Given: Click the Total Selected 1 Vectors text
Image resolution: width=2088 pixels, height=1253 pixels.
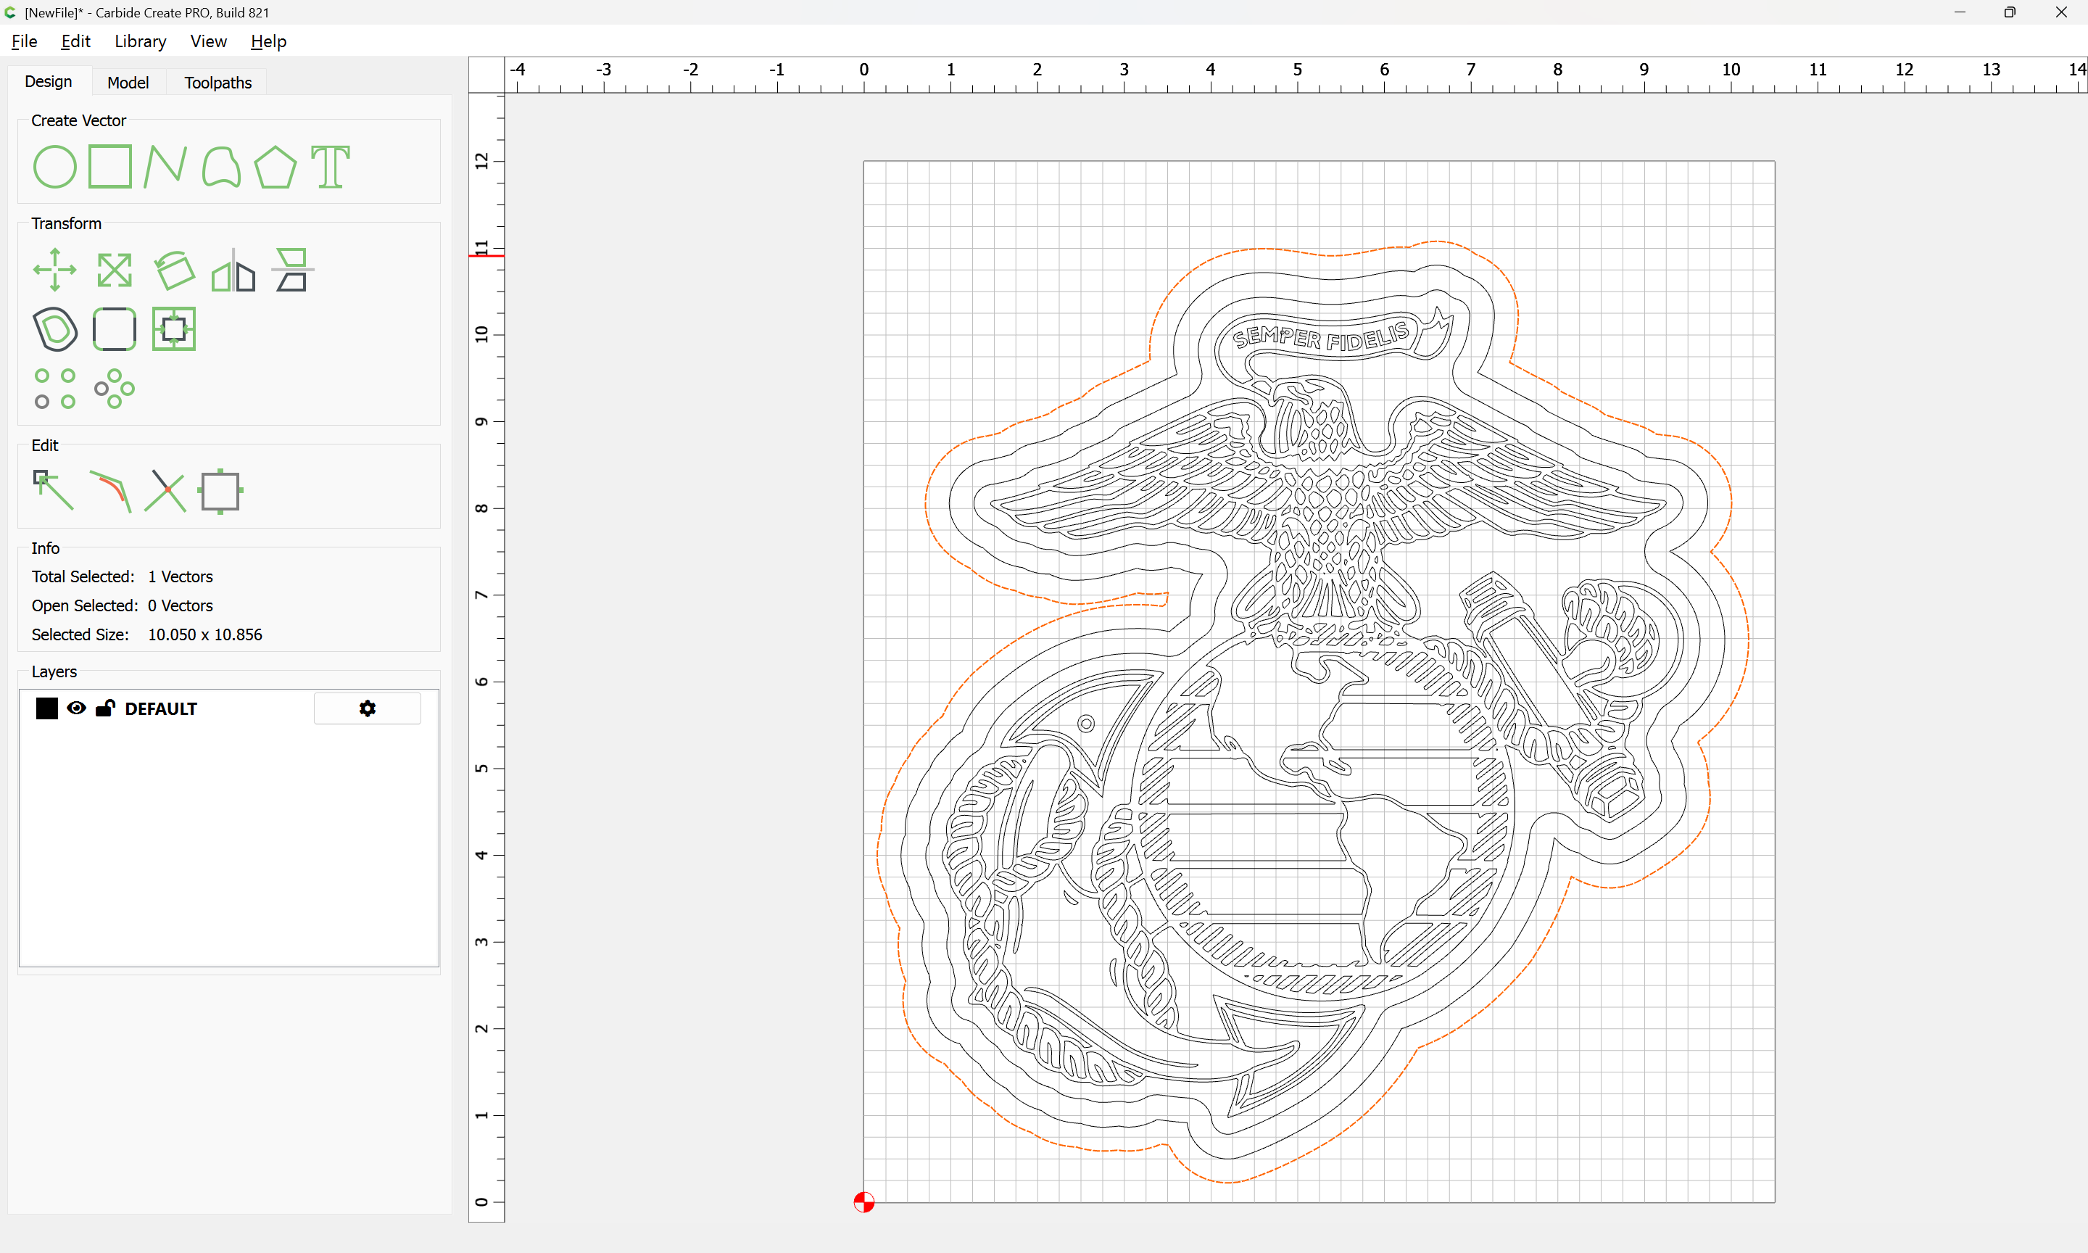Looking at the screenshot, I should [x=123, y=576].
